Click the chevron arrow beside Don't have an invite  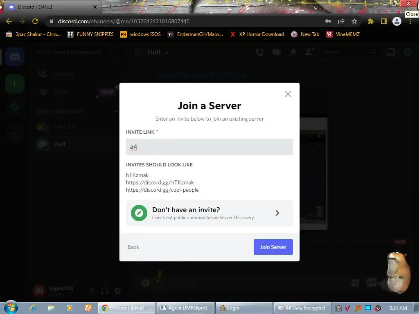click(277, 213)
